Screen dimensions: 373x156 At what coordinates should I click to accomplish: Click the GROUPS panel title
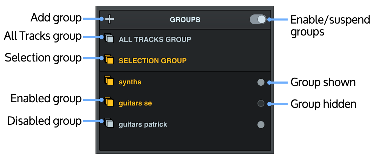coord(185,20)
